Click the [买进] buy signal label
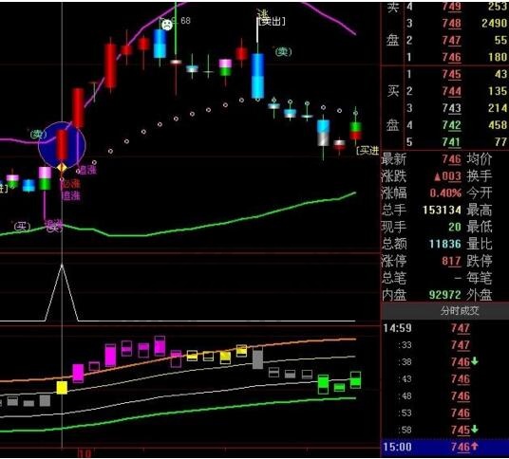509x459 pixels. point(368,151)
